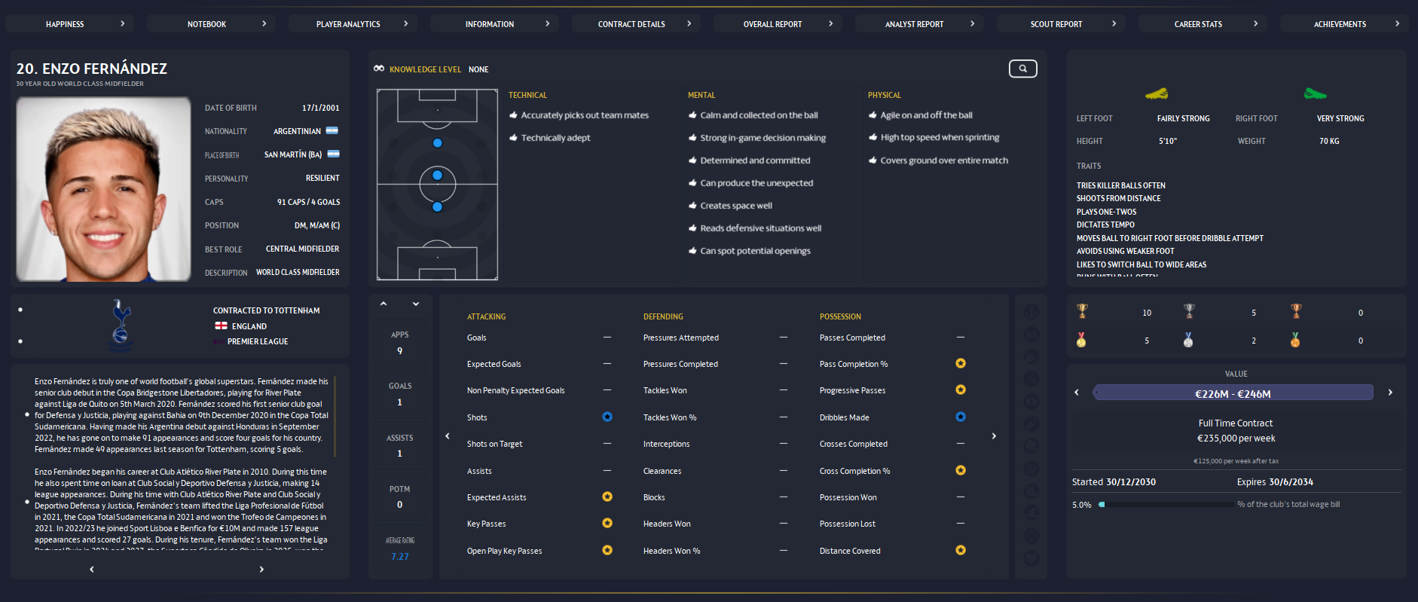Image resolution: width=1418 pixels, height=602 pixels.
Task: Click the gold star beside Cross Completion %
Action: tap(961, 470)
